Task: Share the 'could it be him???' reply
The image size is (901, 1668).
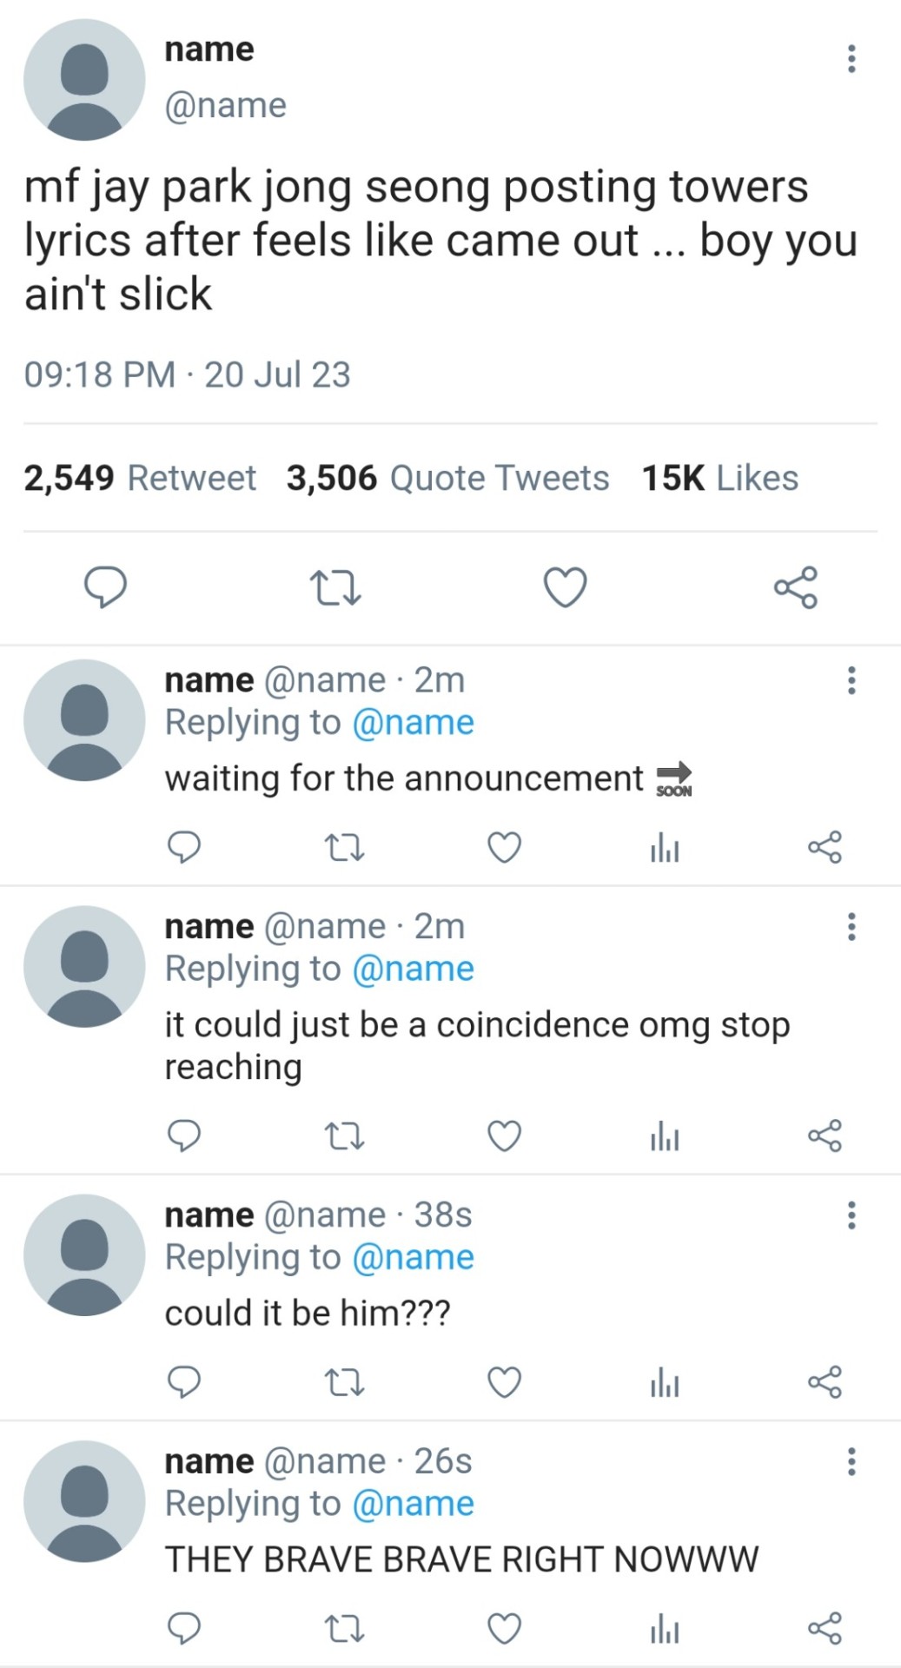Action: click(x=825, y=1382)
